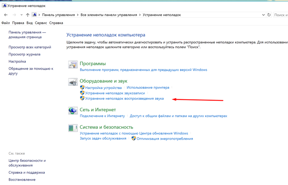Screen dimensions: 288x185
Task: Open Справка и поддержка
Action: tap(27, 172)
